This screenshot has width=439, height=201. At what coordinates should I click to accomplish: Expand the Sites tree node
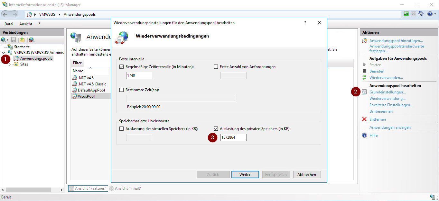coord(10,65)
